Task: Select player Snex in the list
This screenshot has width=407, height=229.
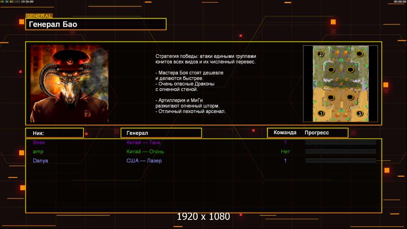Action: [x=39, y=142]
